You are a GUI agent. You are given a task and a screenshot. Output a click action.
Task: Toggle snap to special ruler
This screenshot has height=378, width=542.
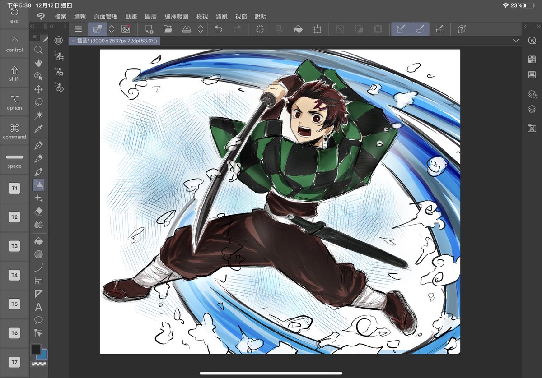tap(420, 29)
